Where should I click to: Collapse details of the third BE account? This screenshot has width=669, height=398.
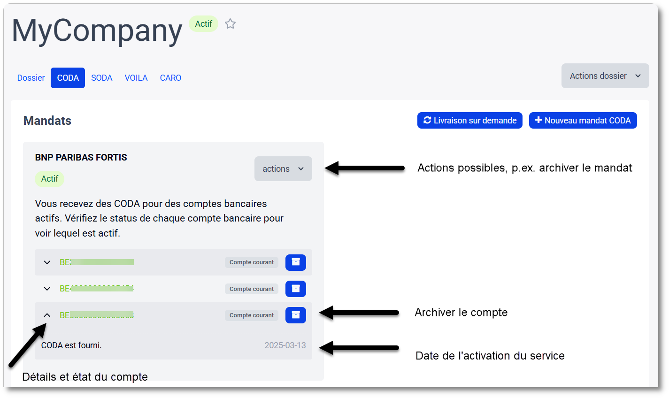tap(46, 315)
